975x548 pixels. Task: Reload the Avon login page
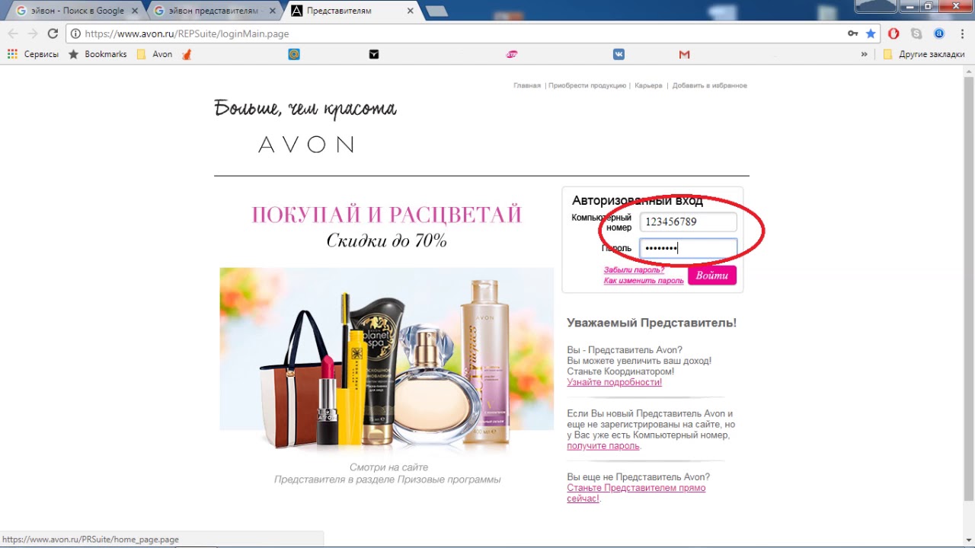click(x=53, y=33)
